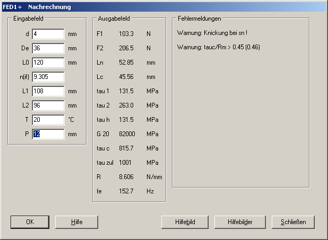Viewport: 328px width, 240px height.
Task: Click the tauc/Rm warning message
Action: click(218, 47)
